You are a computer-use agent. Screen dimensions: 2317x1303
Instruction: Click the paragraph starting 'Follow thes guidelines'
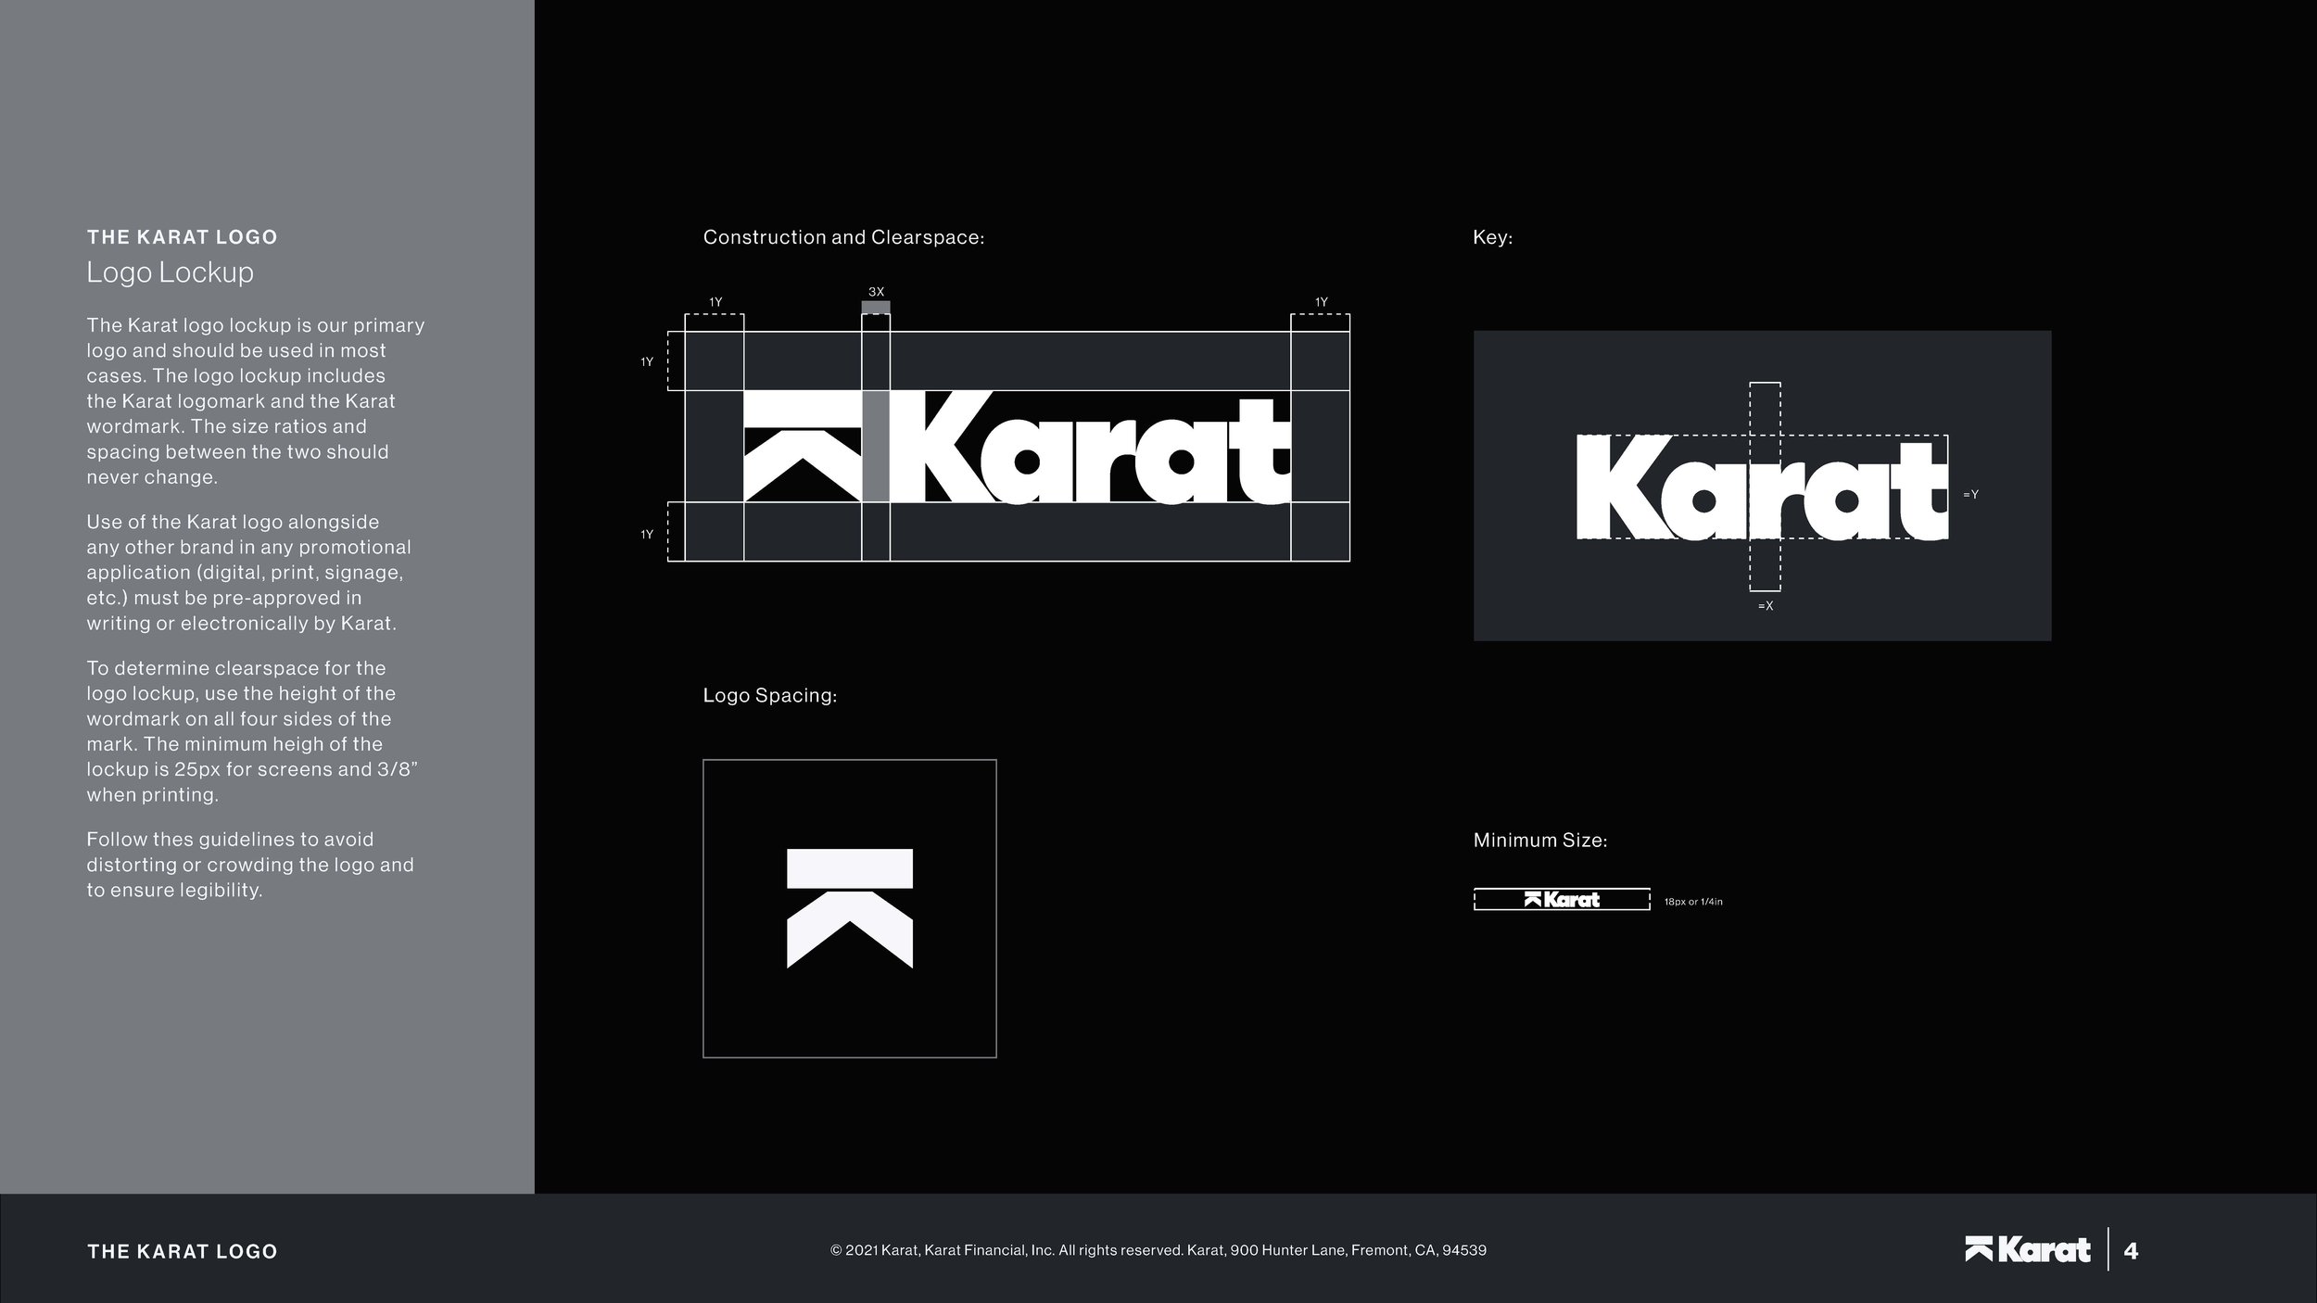(x=250, y=865)
